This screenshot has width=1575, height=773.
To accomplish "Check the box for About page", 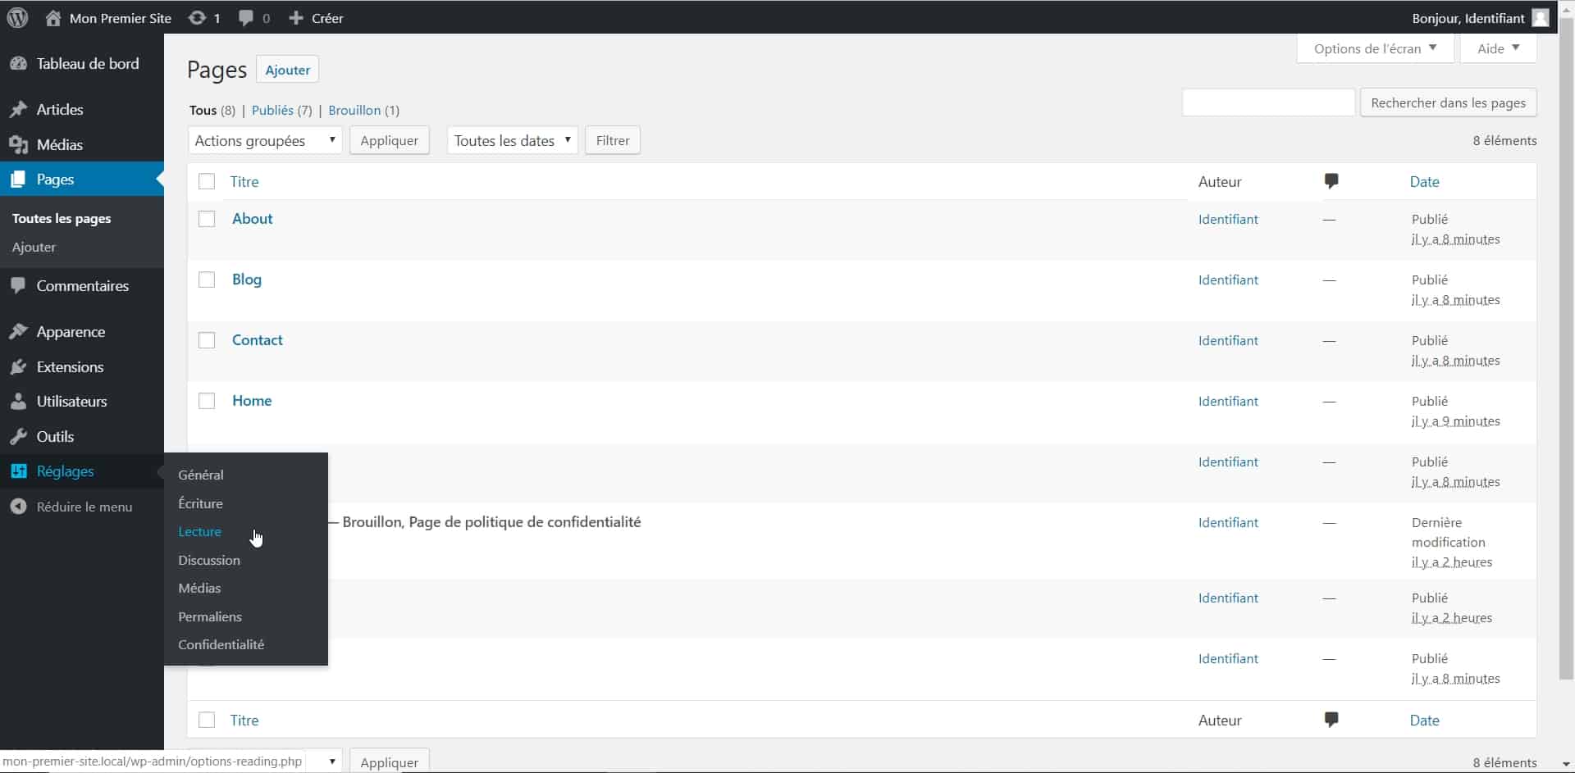I will point(207,219).
